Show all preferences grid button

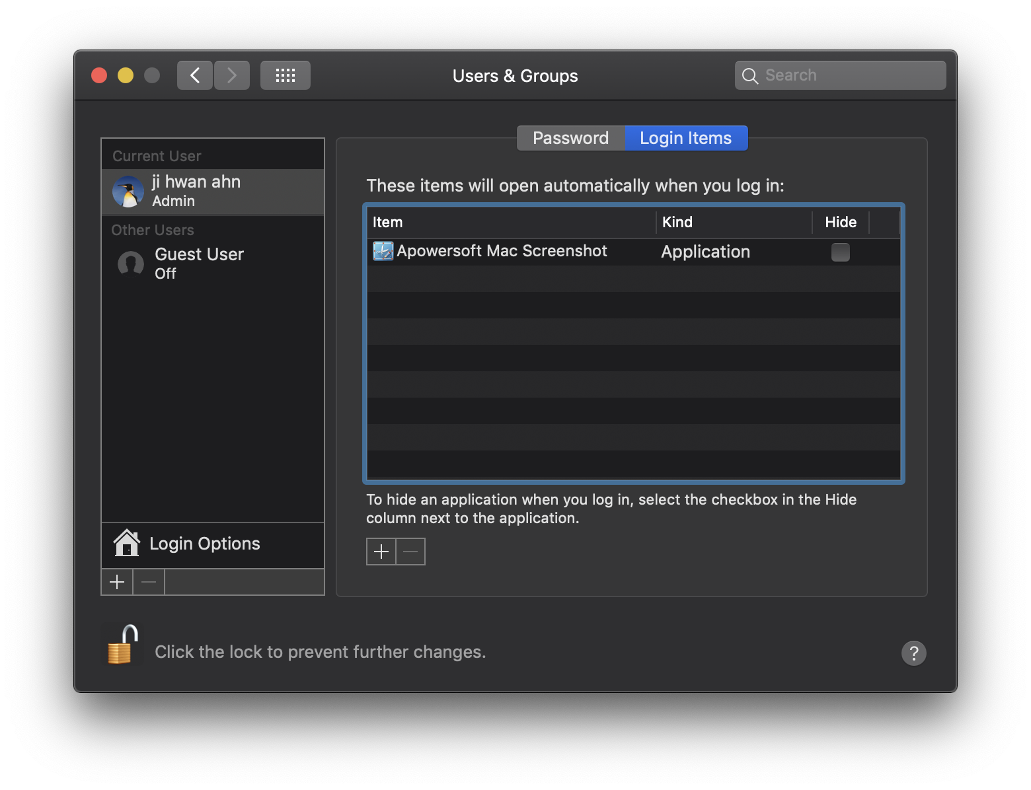pyautogui.click(x=286, y=75)
